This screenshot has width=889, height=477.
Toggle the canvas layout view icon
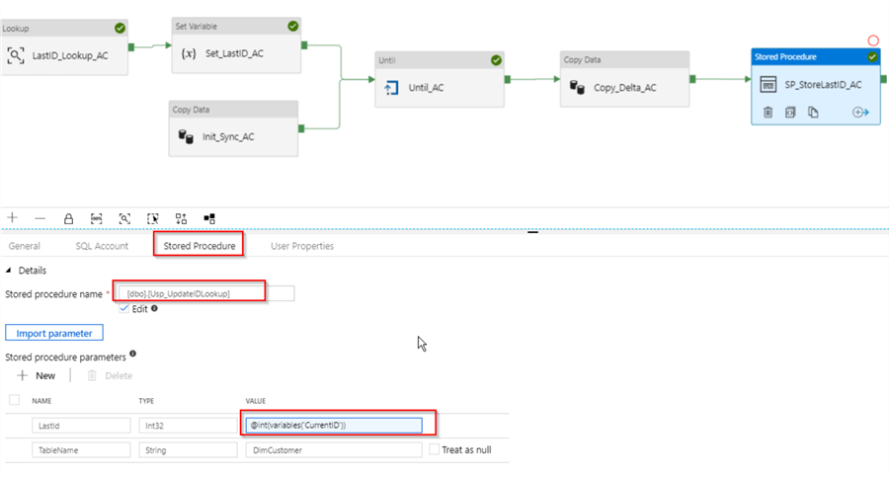[x=209, y=218]
